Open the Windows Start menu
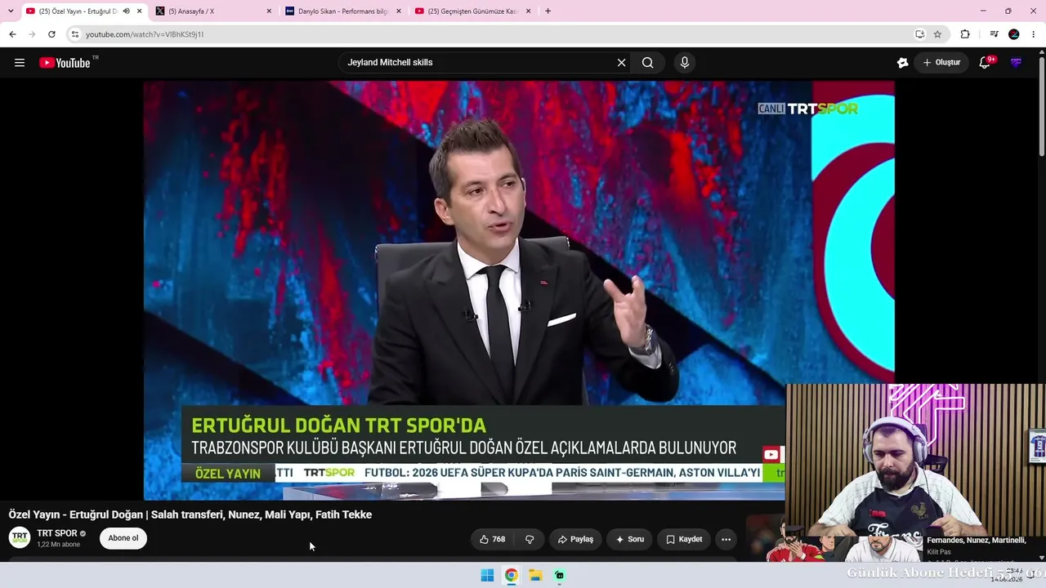The image size is (1046, 588). coord(487,575)
